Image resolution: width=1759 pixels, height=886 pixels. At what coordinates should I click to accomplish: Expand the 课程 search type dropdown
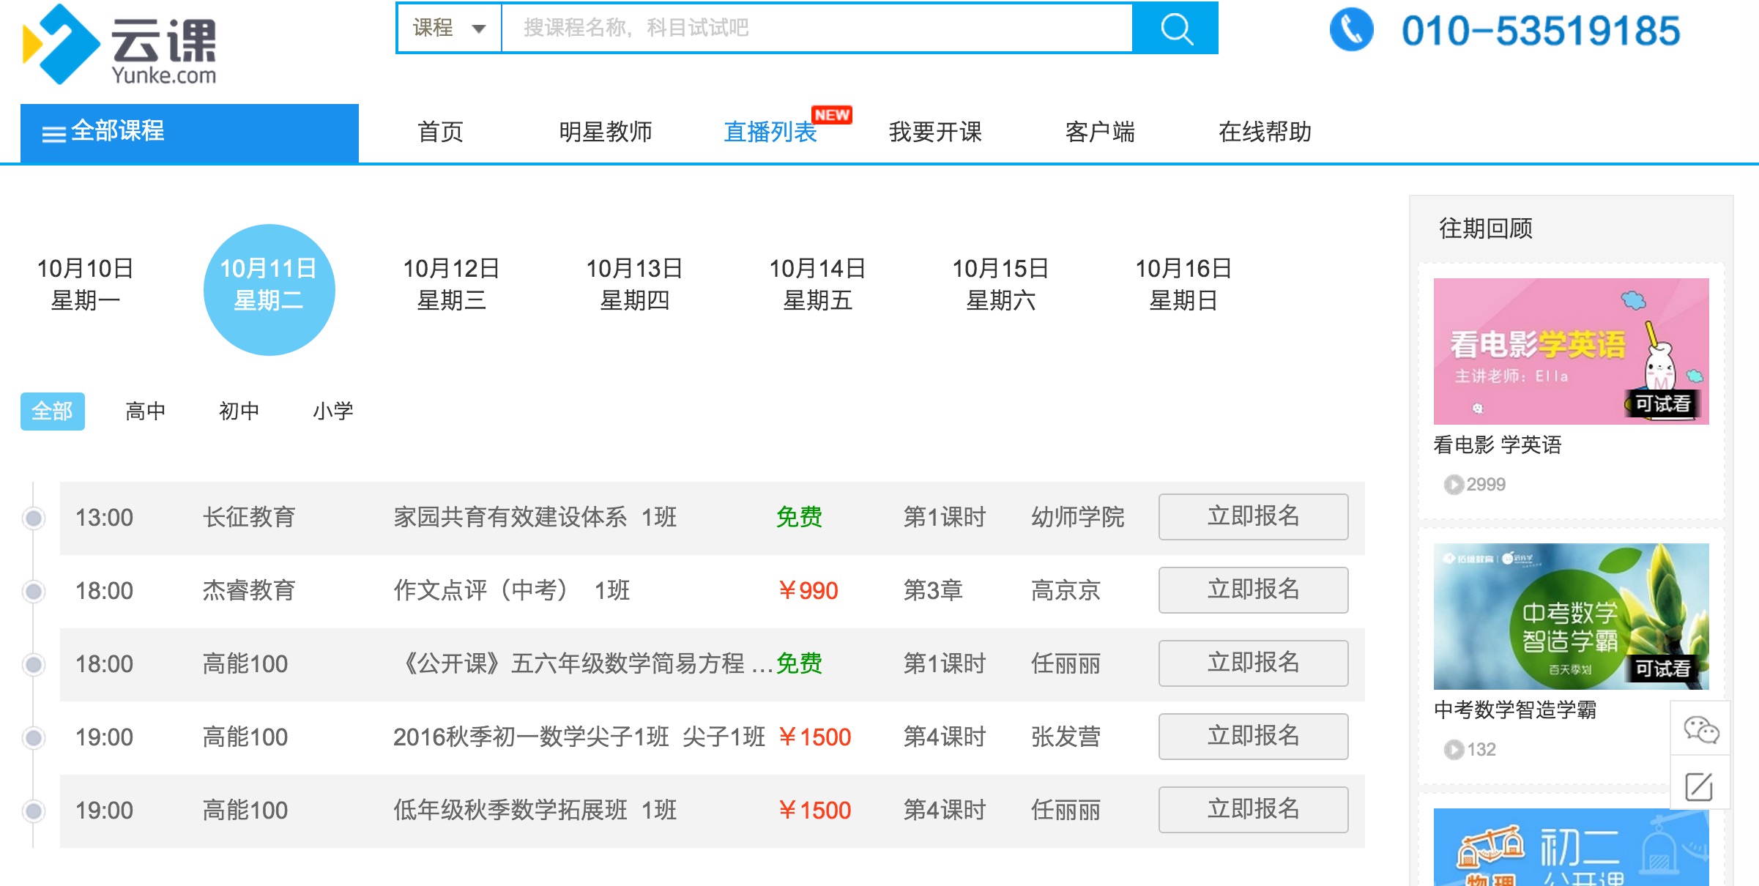pos(449,29)
